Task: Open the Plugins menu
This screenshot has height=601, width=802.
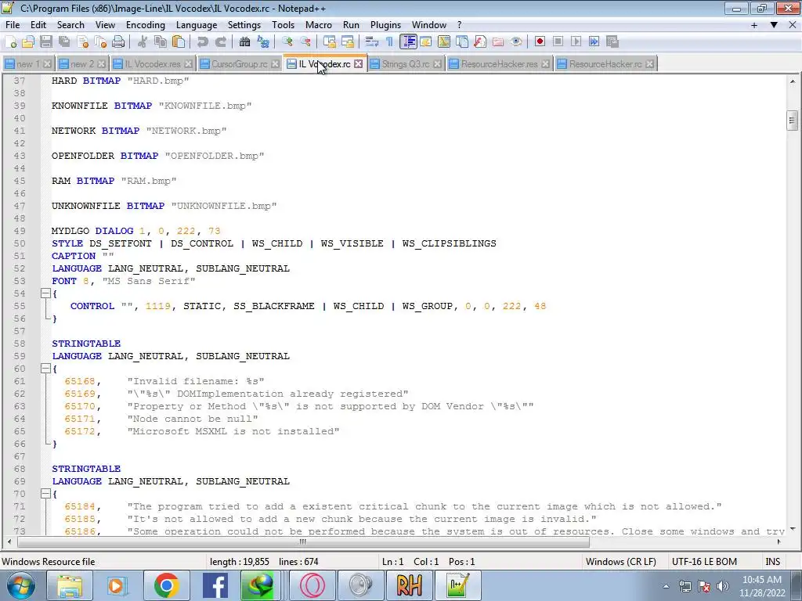Action: 385,25
